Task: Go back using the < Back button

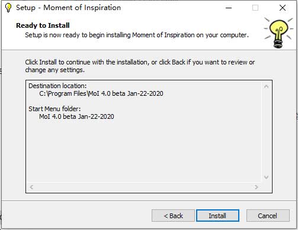Action: tap(173, 216)
